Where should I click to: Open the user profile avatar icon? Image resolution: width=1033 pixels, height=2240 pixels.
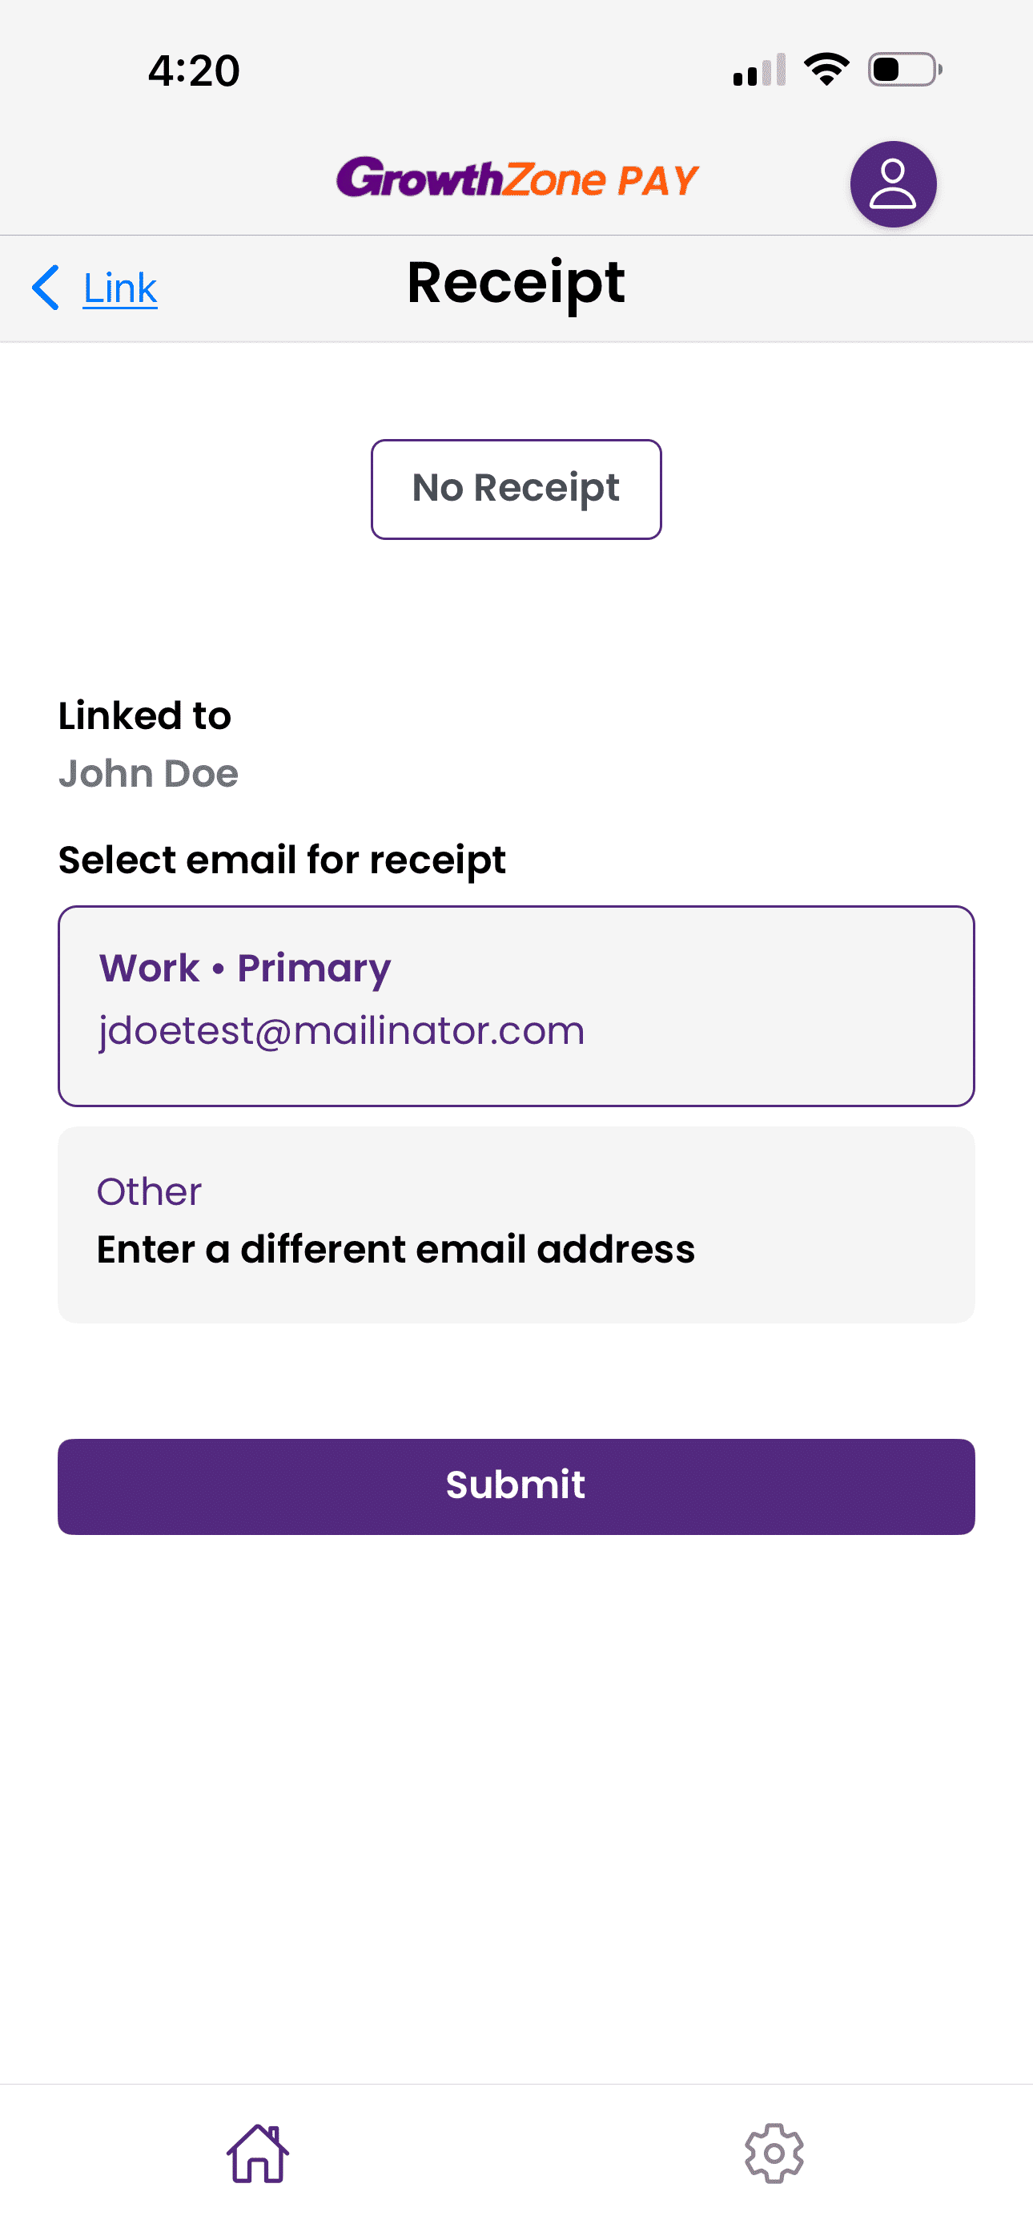coord(892,184)
